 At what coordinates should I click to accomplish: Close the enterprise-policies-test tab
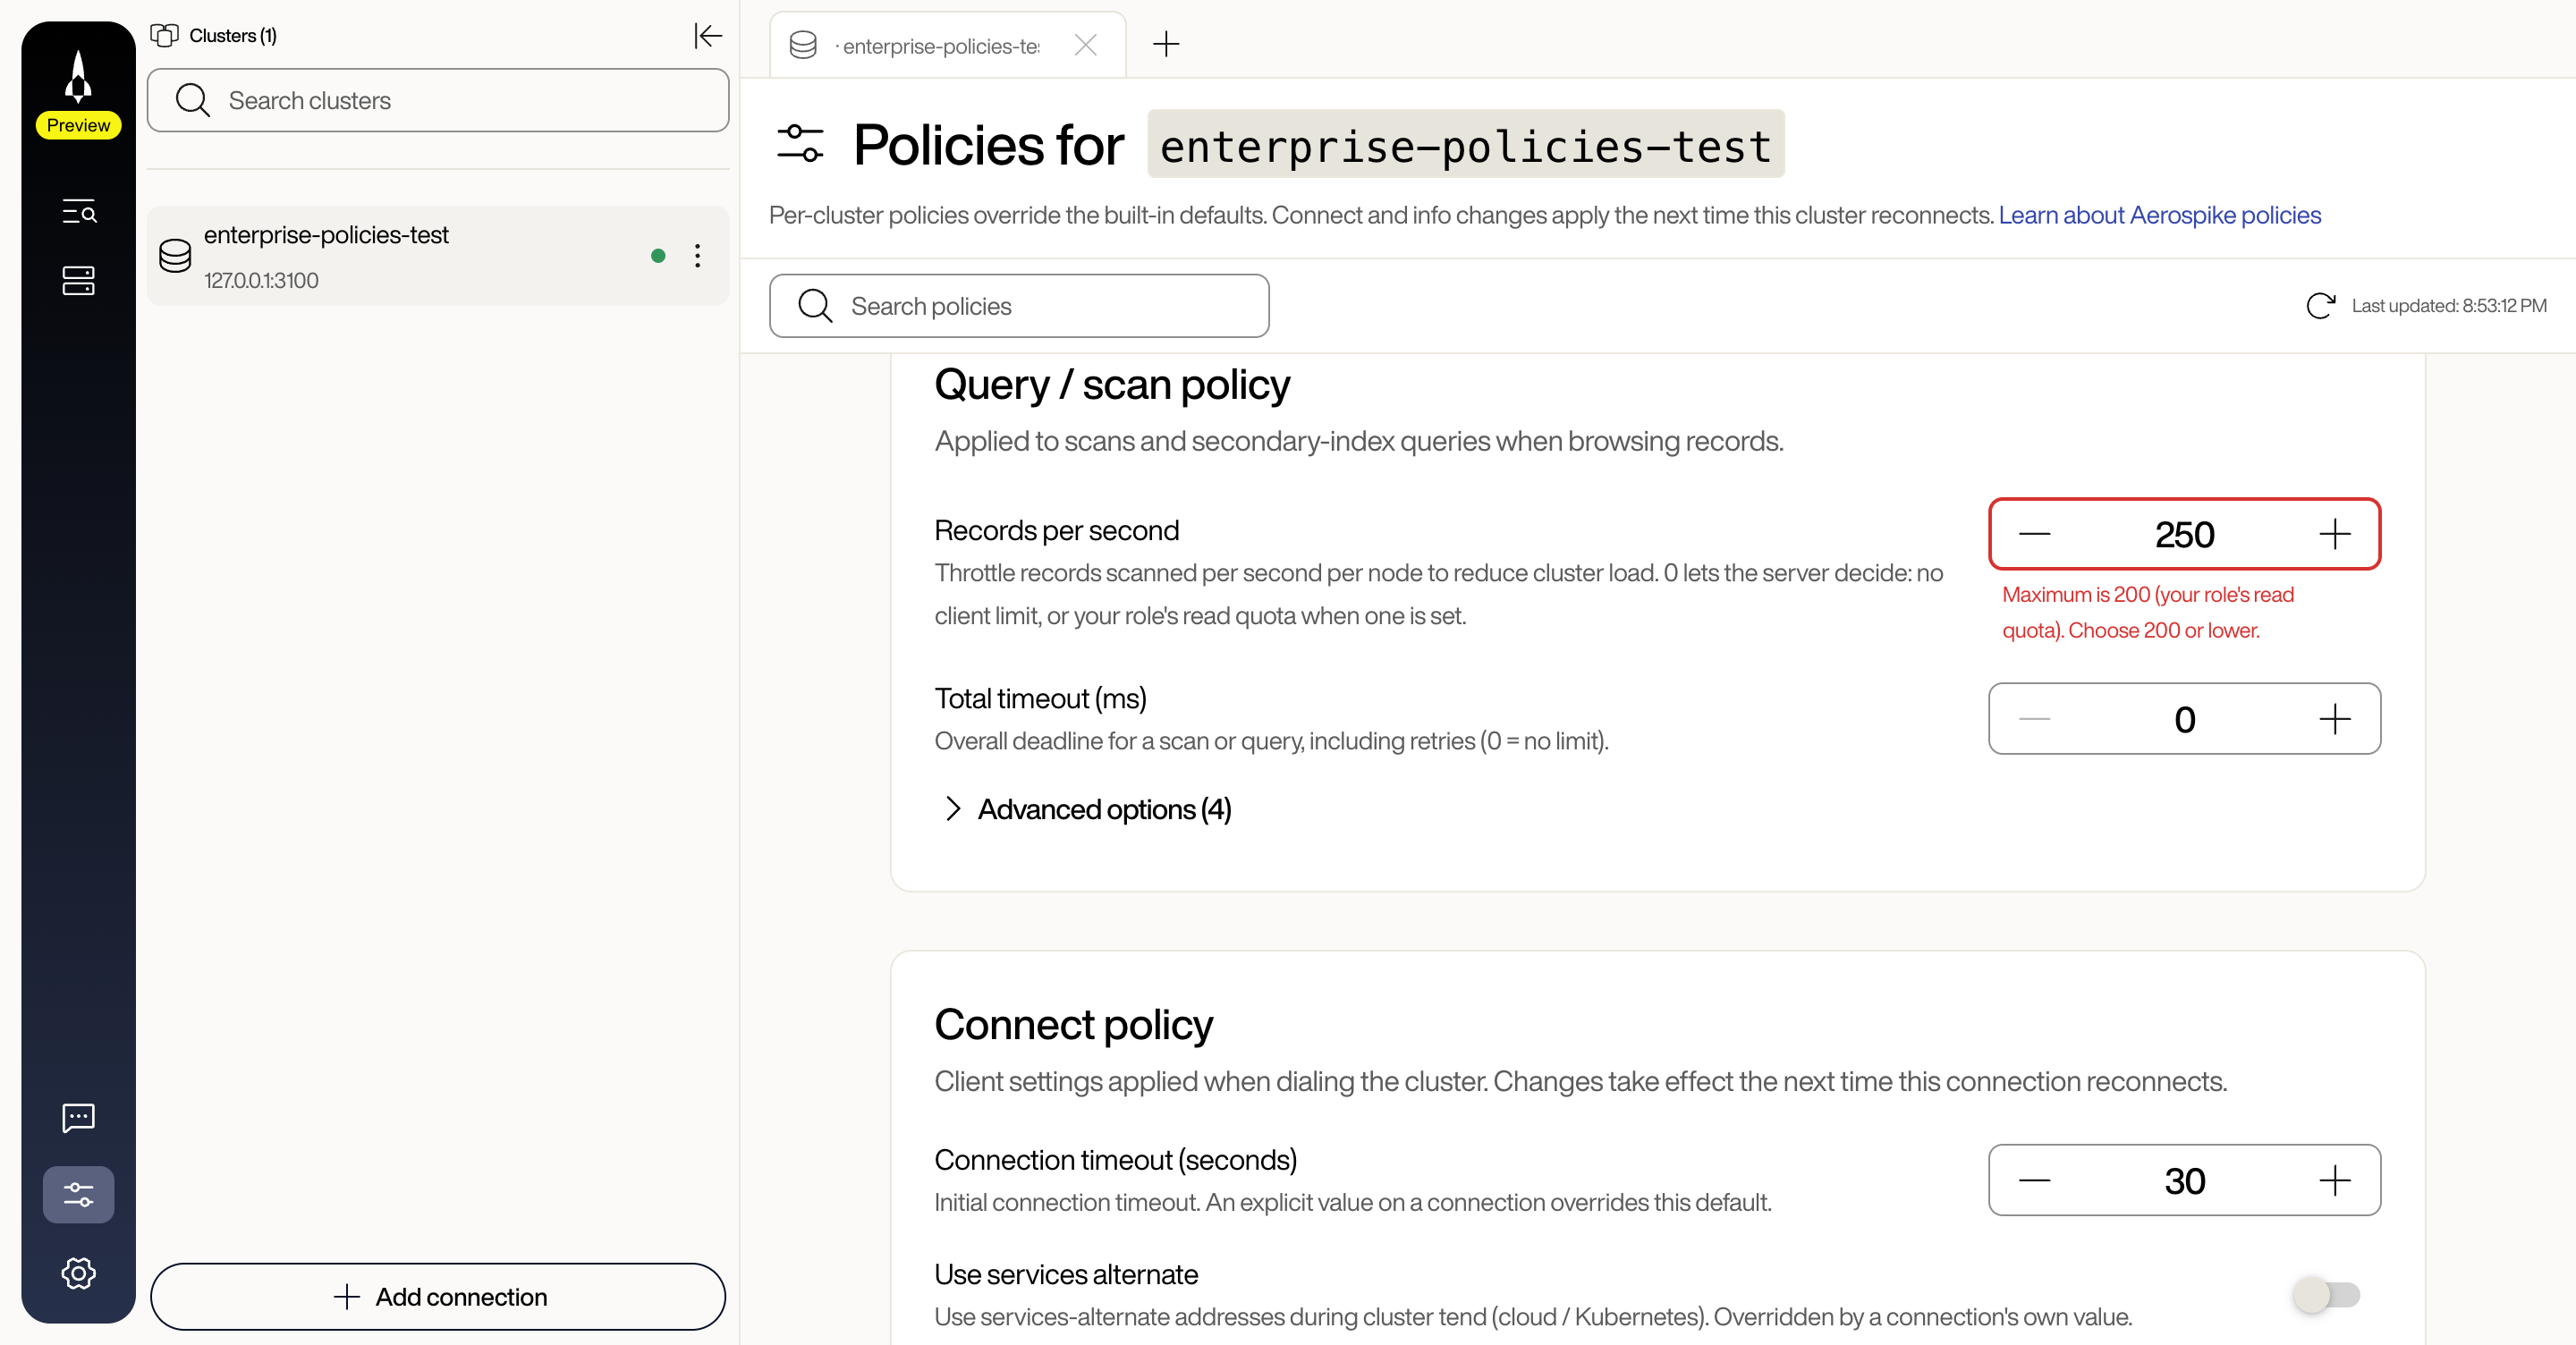click(x=1086, y=45)
